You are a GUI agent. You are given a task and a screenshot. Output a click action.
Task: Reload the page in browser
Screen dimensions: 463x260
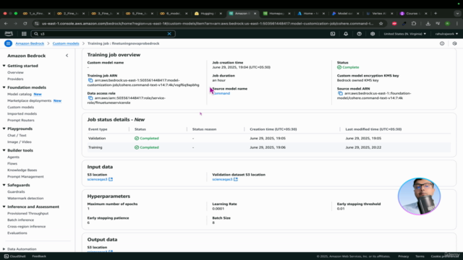click(x=25, y=24)
